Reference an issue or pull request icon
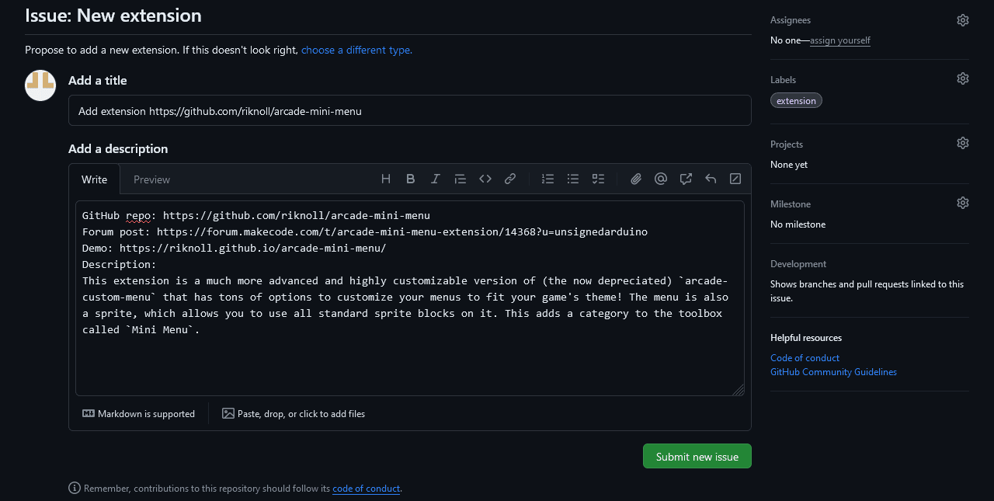The image size is (994, 501). pos(686,179)
